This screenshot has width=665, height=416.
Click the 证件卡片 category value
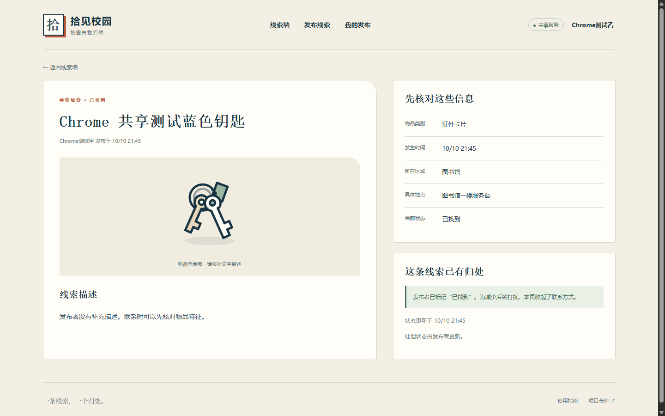click(454, 124)
